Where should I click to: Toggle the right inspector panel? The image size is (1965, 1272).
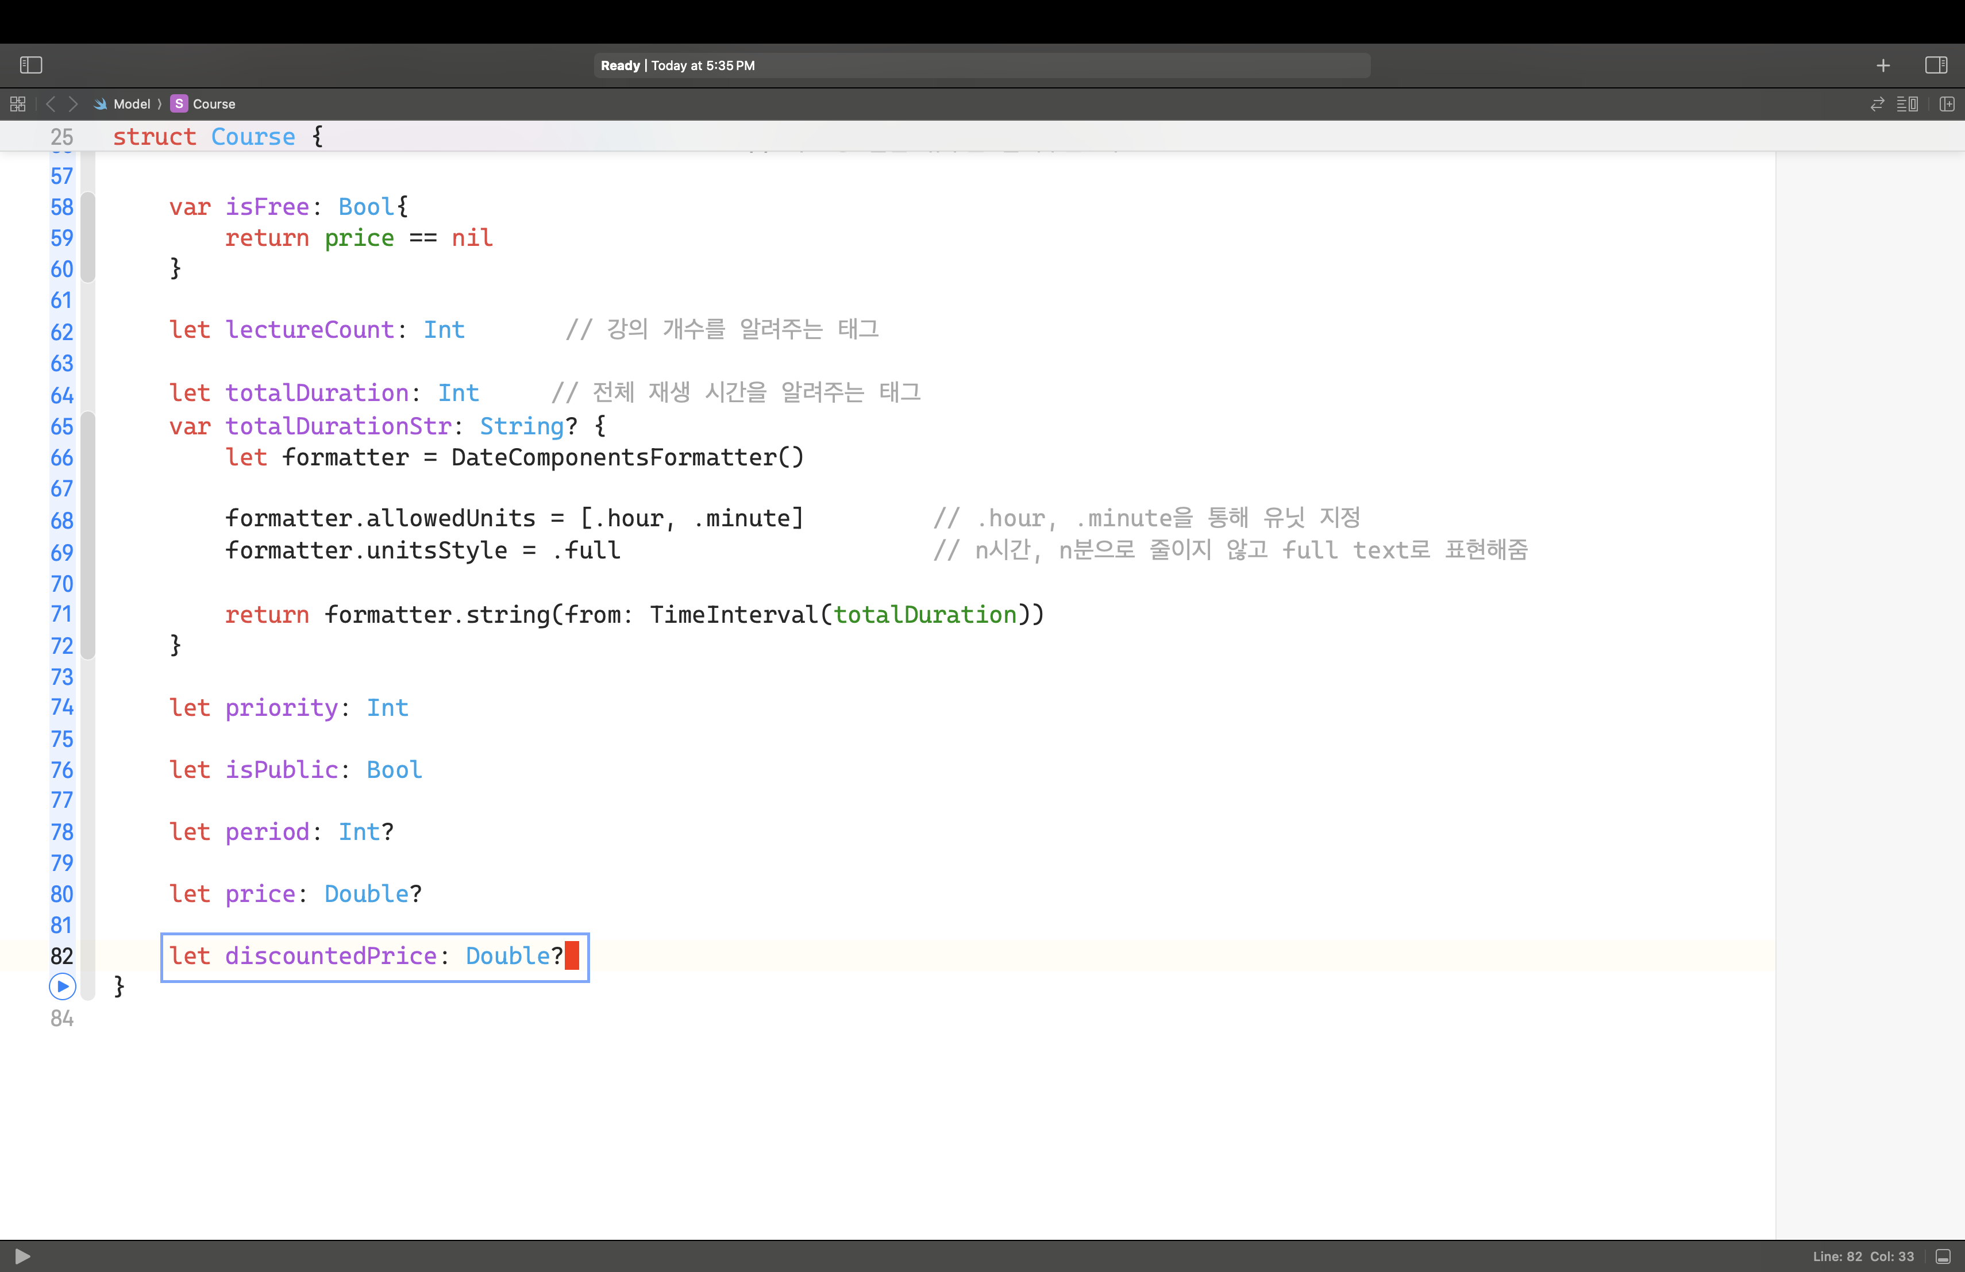1935,65
